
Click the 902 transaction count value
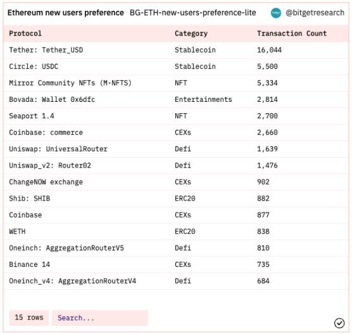tap(263, 182)
